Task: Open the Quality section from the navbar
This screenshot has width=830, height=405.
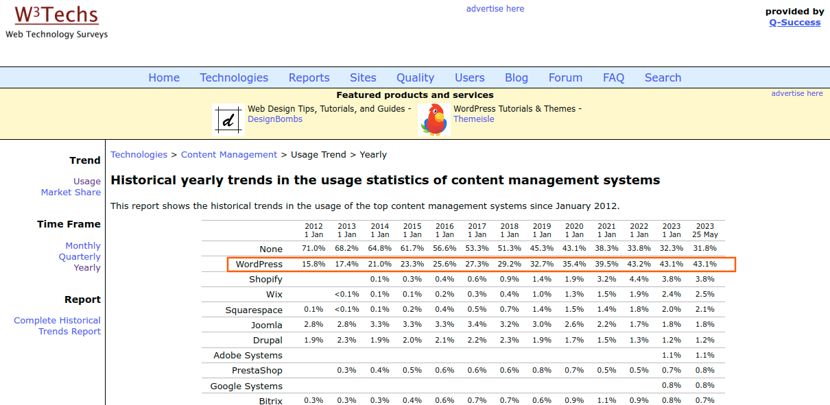Action: coord(415,77)
